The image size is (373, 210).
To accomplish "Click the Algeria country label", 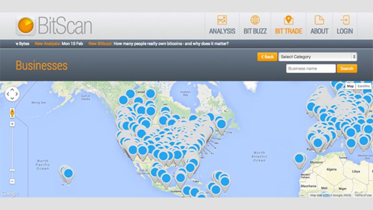I will point(331,170).
